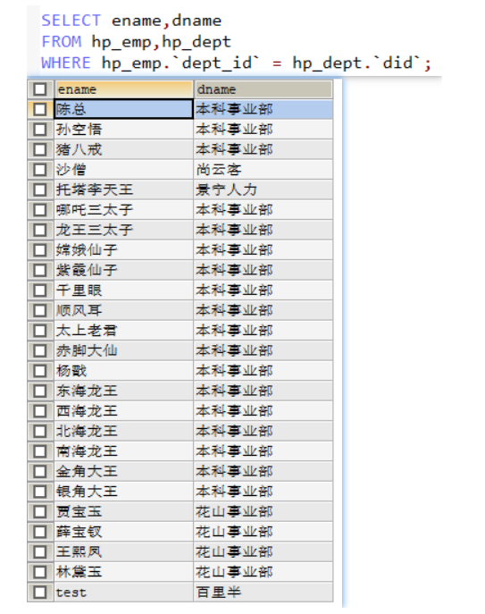Select the 东海龙王 ename cell
This screenshot has width=485, height=614.
(x=123, y=391)
